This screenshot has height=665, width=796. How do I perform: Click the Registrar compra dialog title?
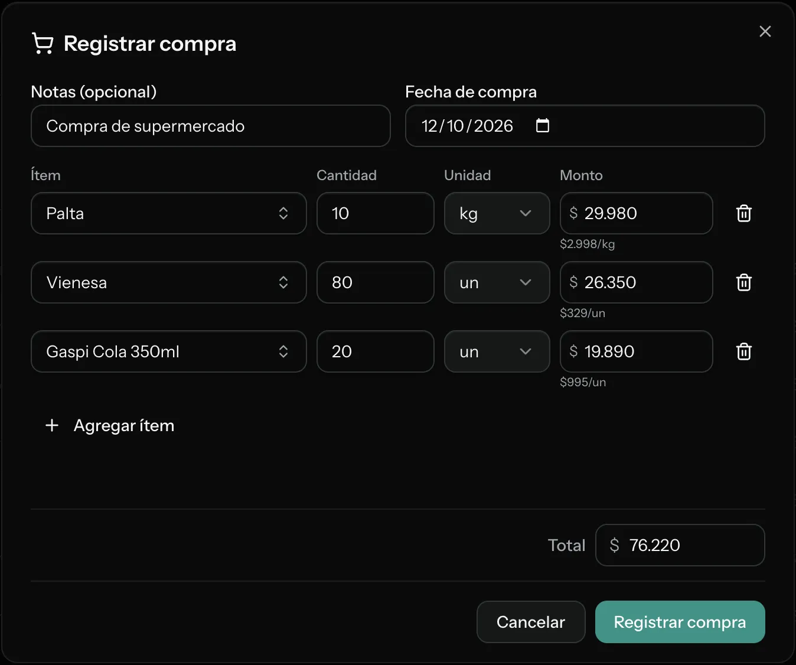coord(150,44)
